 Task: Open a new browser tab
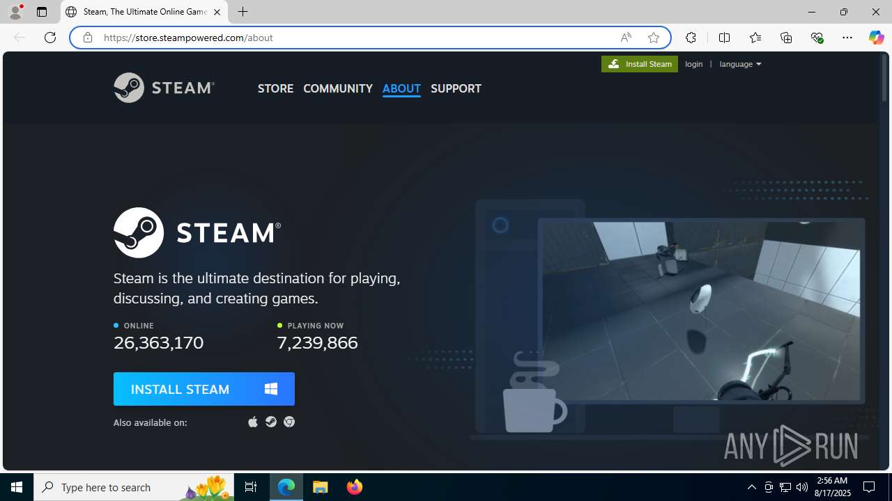coord(243,12)
